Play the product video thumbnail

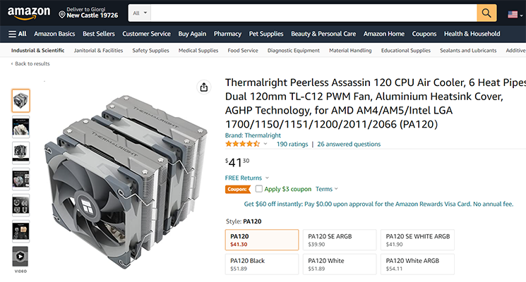[x=20, y=257]
